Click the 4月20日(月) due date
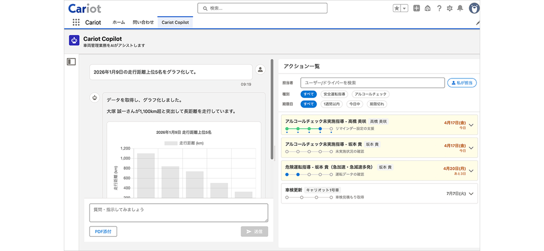 point(455,168)
